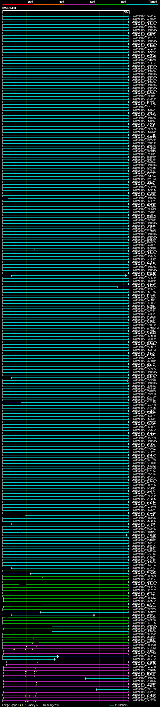Image resolution: width=160 pixels, height=707 pixels.
Task: Select the UniRef100_C5KN59 label
Action: (143, 612)
